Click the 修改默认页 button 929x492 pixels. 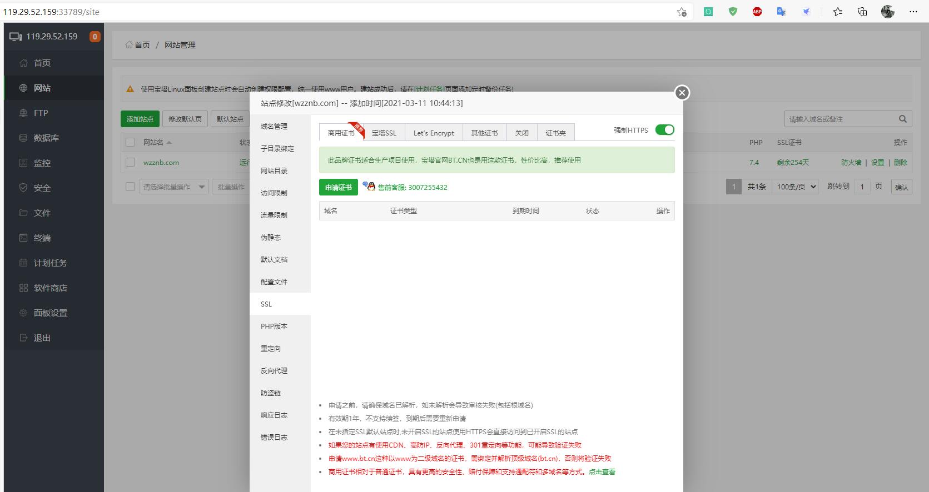[x=185, y=119]
